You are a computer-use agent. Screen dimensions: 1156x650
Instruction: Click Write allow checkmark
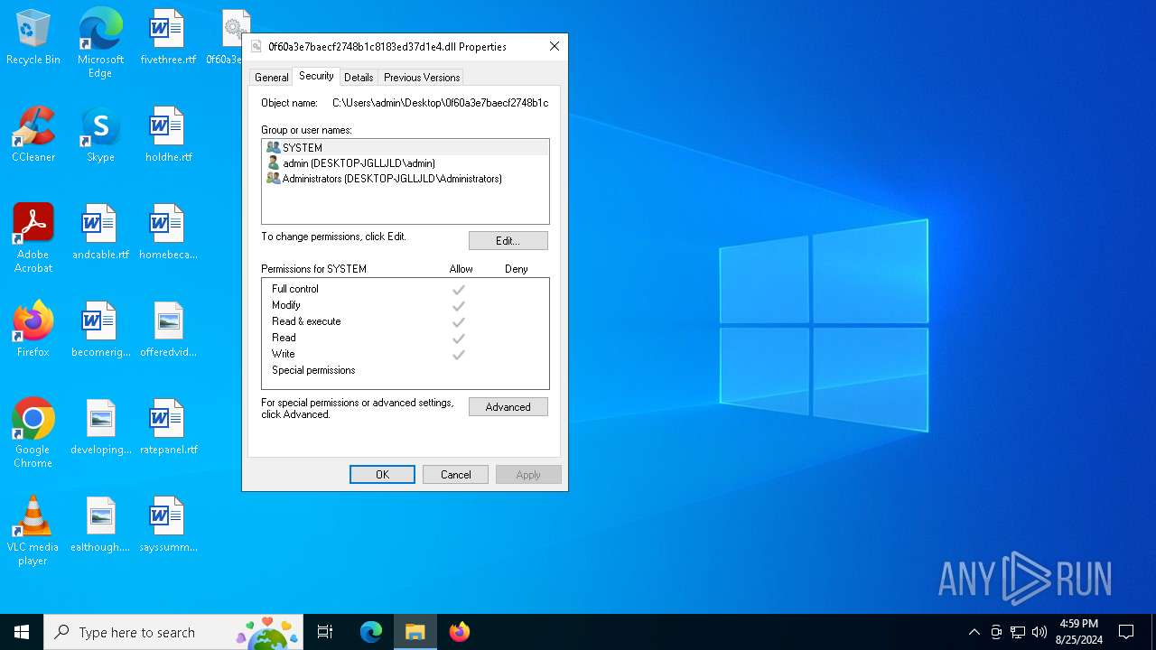click(459, 355)
